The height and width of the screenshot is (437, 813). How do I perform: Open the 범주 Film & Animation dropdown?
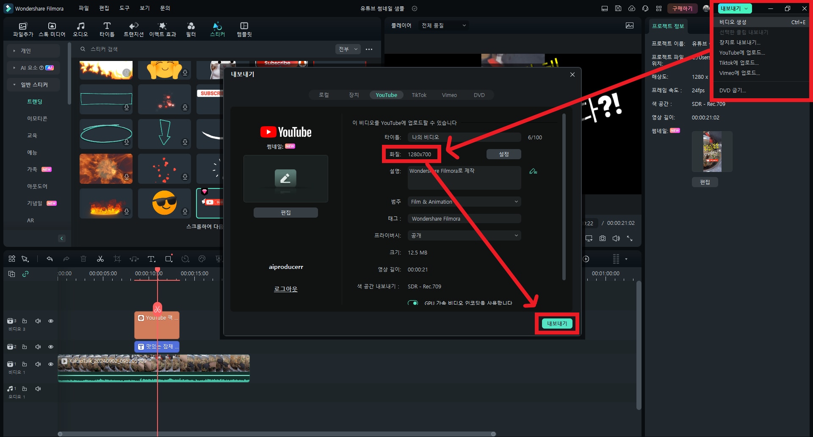pos(464,202)
